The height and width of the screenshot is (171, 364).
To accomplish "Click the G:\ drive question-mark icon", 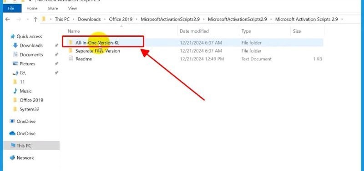I will point(15,73).
